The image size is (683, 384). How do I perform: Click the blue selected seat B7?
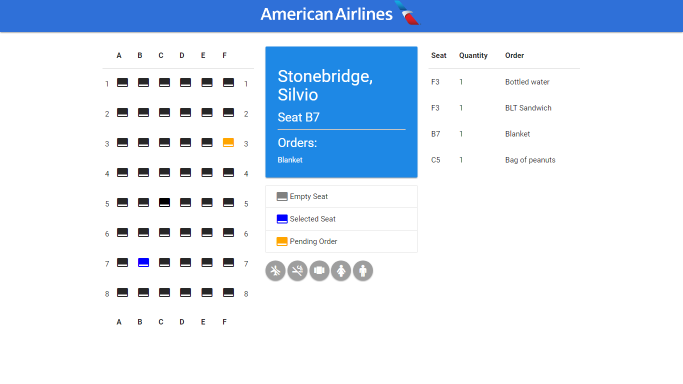143,262
